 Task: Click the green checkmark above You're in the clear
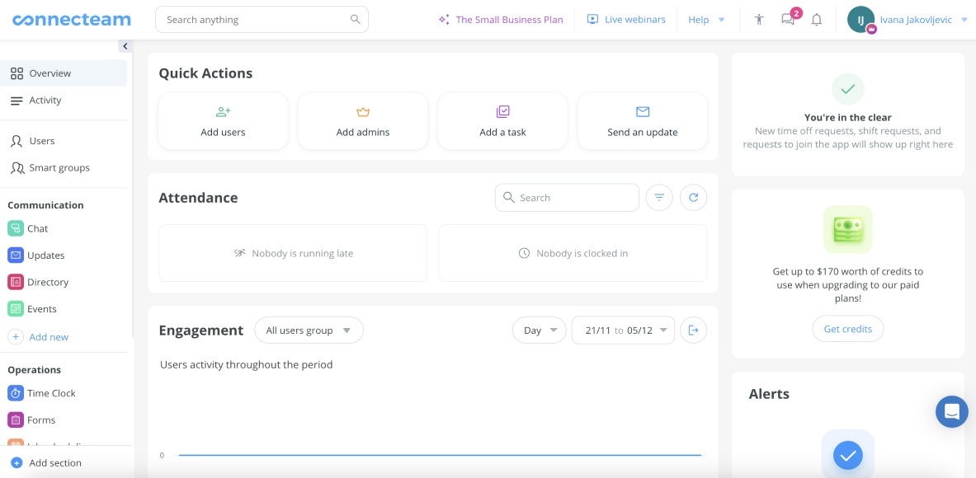coord(848,89)
